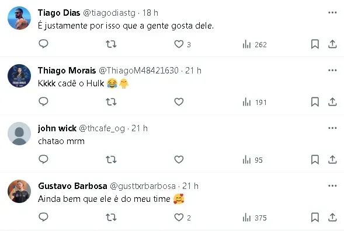Bookmark john wick's tweet

click(x=315, y=160)
